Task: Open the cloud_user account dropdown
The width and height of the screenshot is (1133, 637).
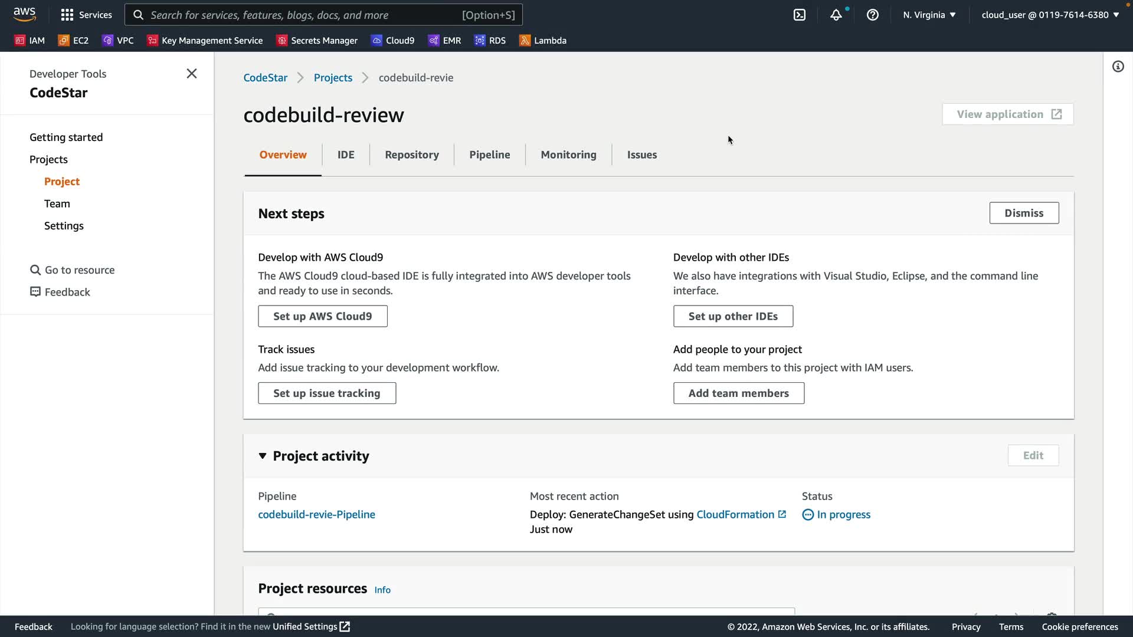Action: click(x=1050, y=15)
